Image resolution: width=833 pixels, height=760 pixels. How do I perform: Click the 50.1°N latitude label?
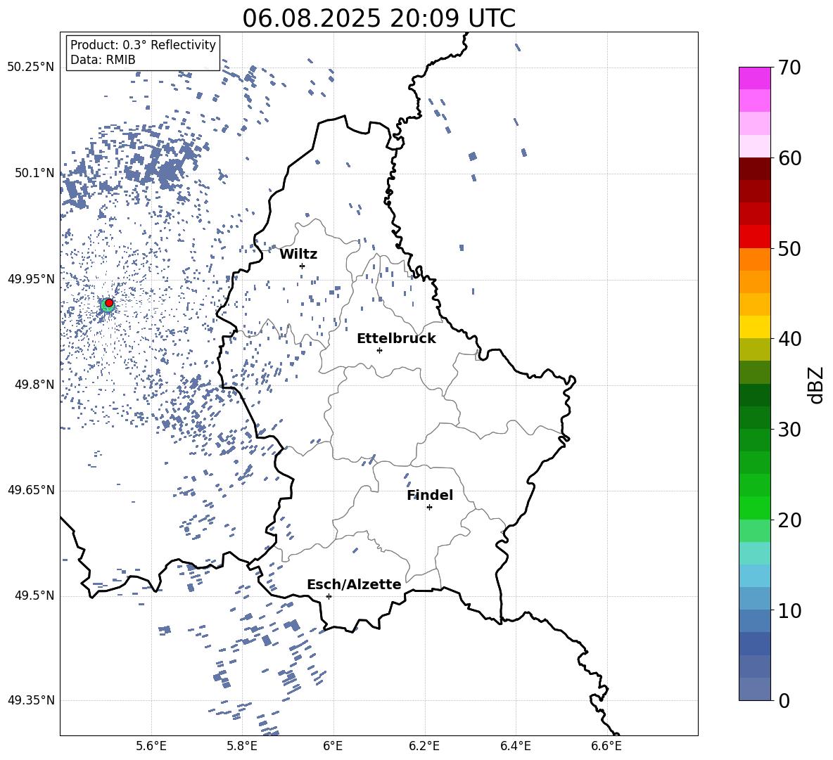click(x=34, y=173)
